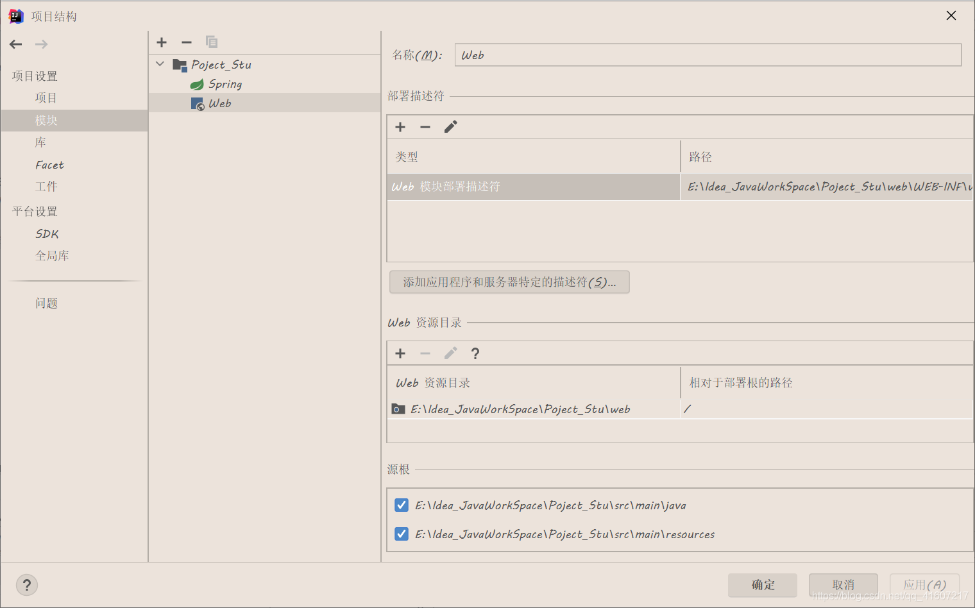Open the 库 settings section
The width and height of the screenshot is (975, 608).
[x=40, y=142]
